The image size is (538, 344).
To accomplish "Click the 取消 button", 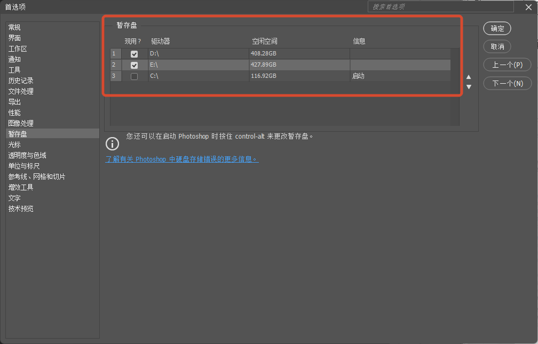I will [x=497, y=46].
